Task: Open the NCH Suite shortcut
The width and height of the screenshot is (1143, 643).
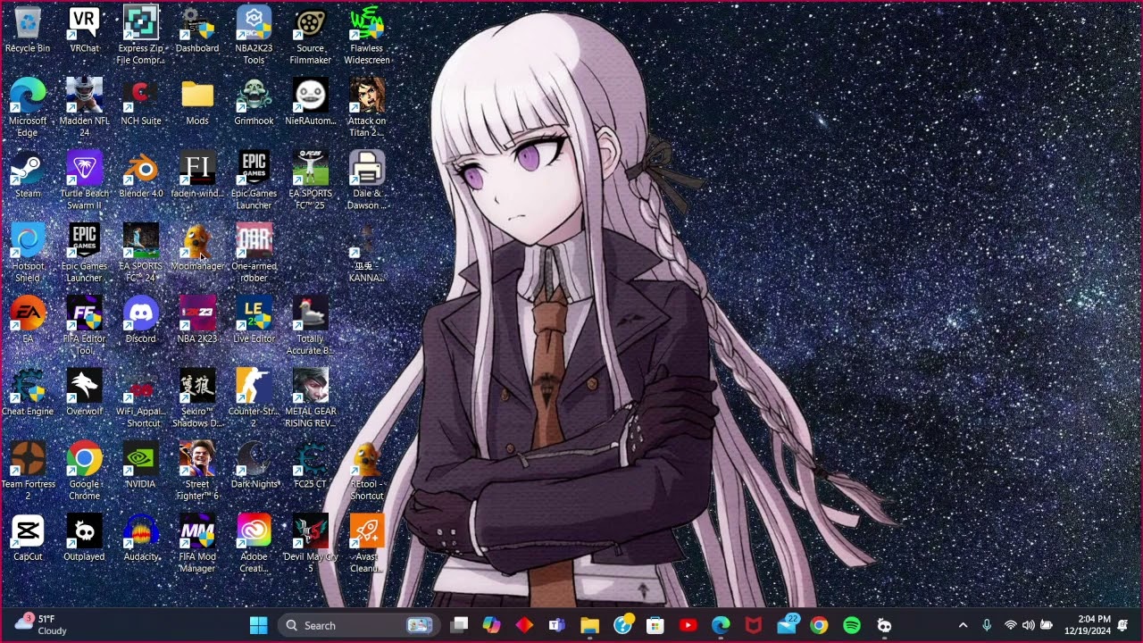Action: click(x=141, y=102)
